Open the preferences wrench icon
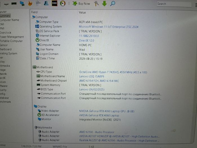 [x=96, y=3]
